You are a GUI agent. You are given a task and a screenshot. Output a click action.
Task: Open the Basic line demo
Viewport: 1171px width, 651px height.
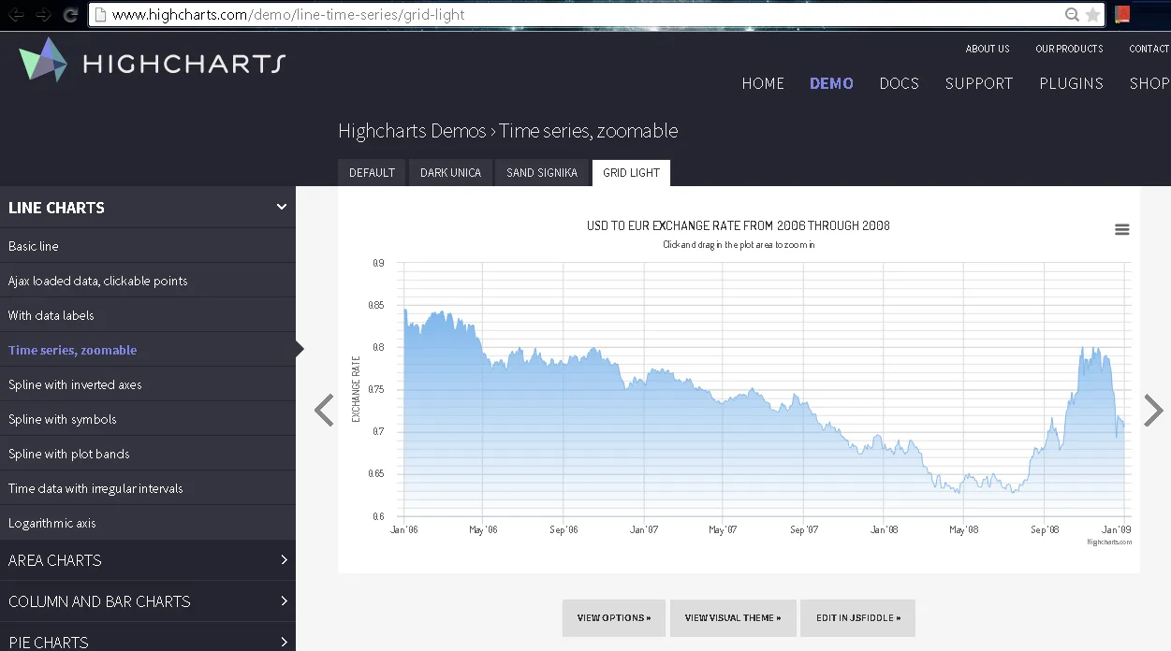(148, 246)
